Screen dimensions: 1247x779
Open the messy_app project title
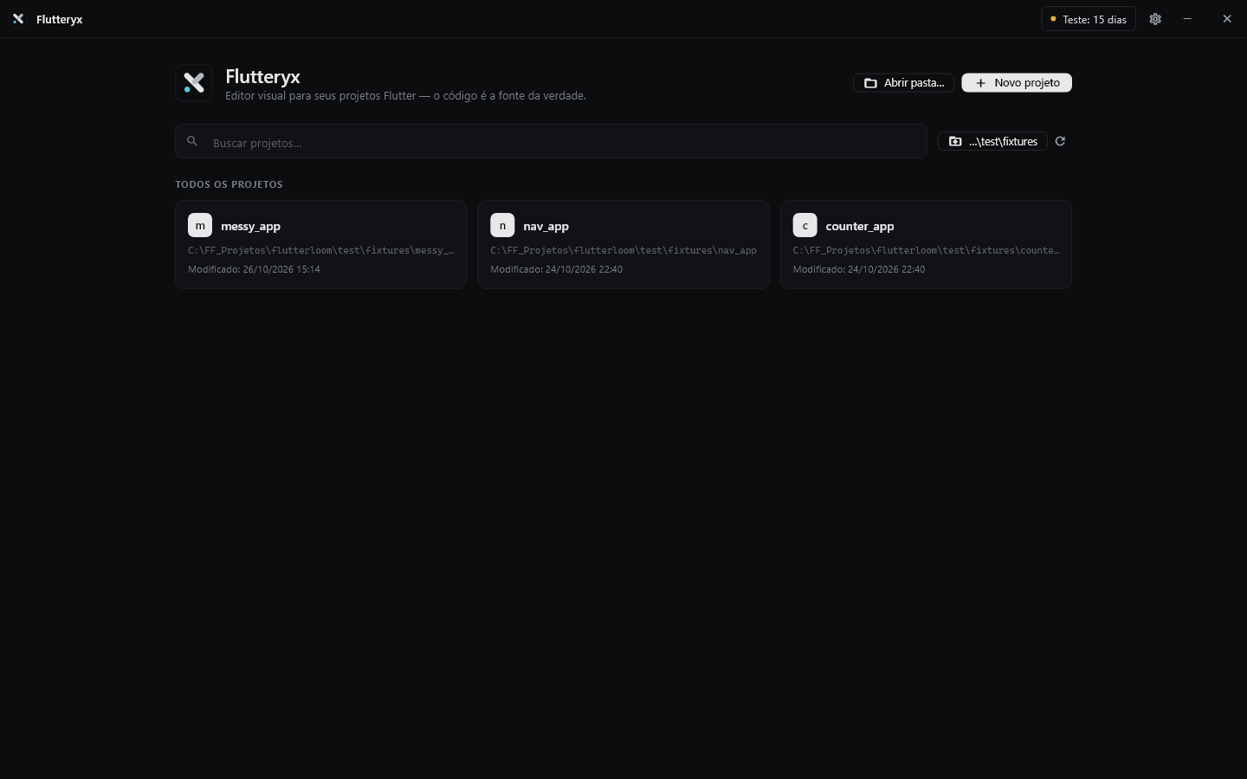[250, 226]
